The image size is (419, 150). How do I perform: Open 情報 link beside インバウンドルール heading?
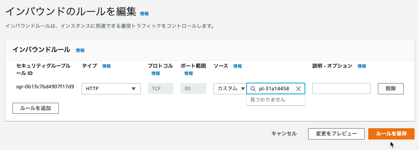(80, 50)
